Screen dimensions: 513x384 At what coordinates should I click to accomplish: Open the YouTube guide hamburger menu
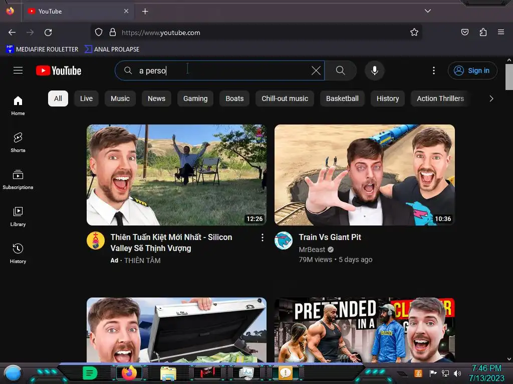[x=18, y=70]
